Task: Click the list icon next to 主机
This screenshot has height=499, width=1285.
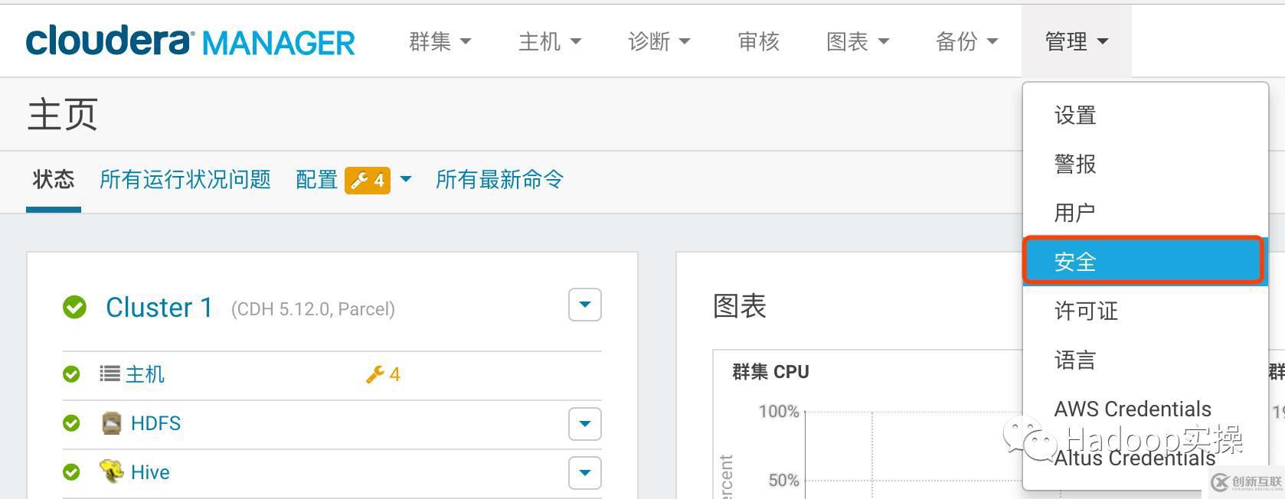Action: [x=110, y=373]
